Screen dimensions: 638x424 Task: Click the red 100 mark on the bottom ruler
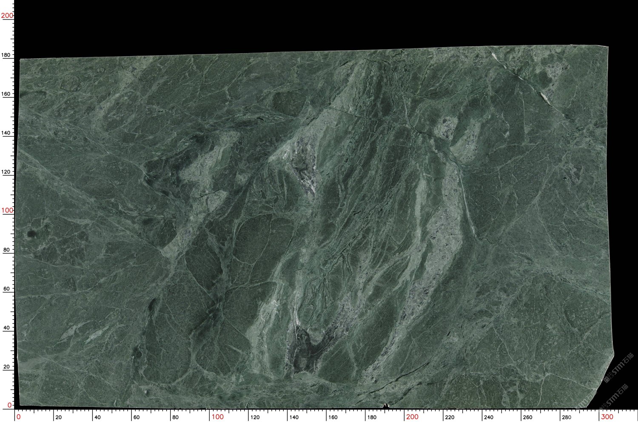click(x=217, y=417)
